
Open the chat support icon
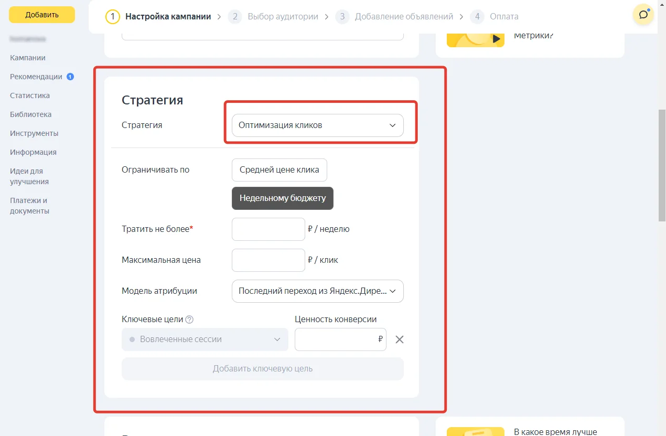[x=643, y=15]
